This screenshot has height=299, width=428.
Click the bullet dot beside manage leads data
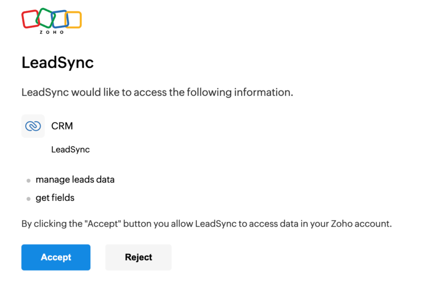click(x=28, y=181)
